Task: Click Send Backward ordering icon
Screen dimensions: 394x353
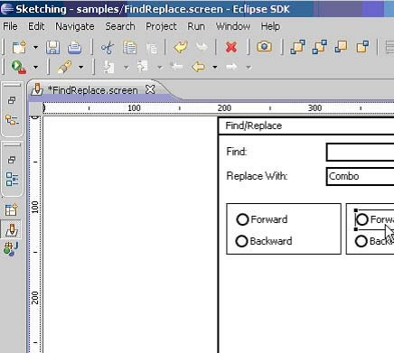Action: click(x=362, y=47)
